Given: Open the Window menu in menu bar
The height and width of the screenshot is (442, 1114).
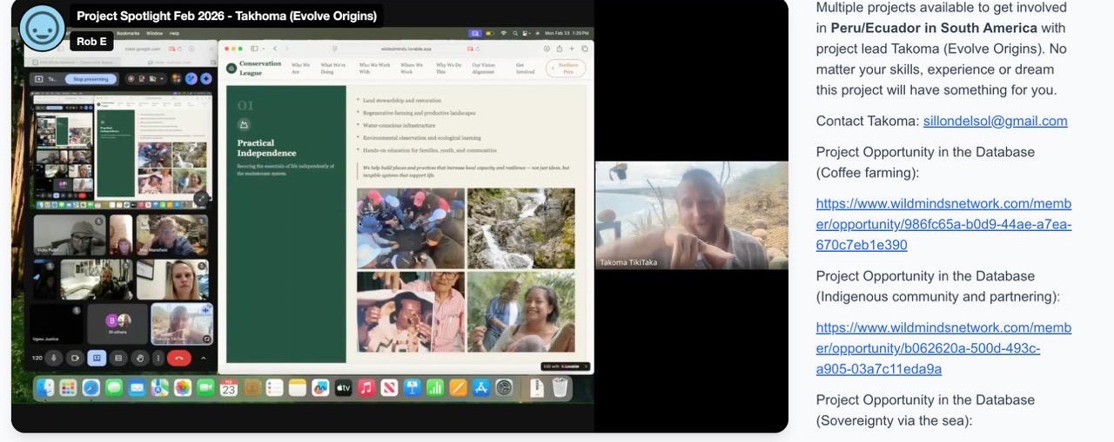Looking at the screenshot, I should [x=155, y=33].
